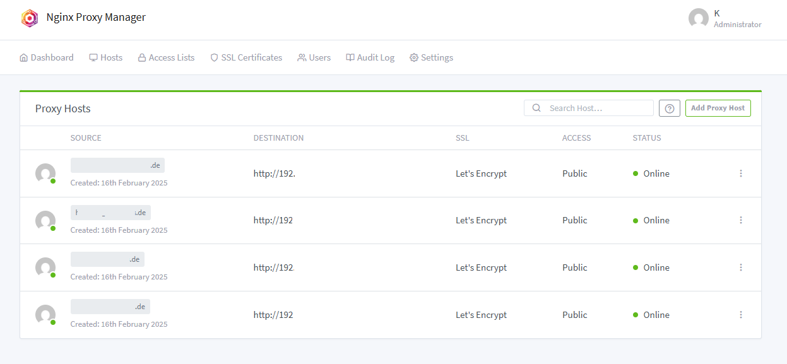Click the first proxy host avatar
This screenshot has width=787, height=364.
click(x=45, y=173)
